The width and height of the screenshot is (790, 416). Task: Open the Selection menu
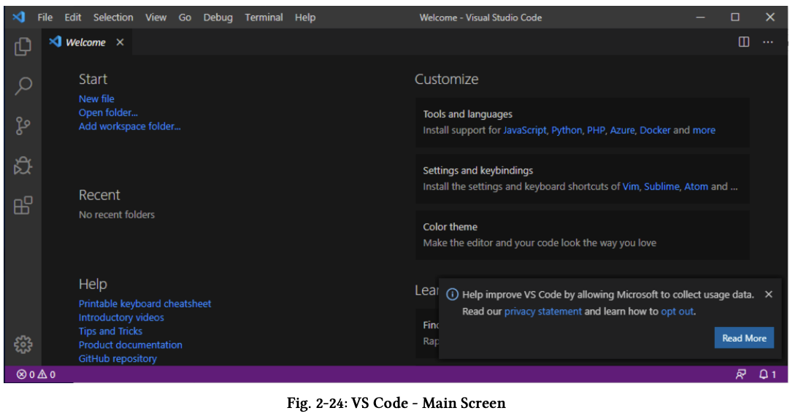tap(113, 17)
